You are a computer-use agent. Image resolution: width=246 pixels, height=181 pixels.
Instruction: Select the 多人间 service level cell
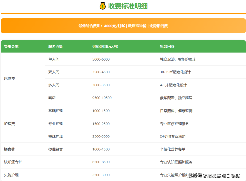point(54,85)
